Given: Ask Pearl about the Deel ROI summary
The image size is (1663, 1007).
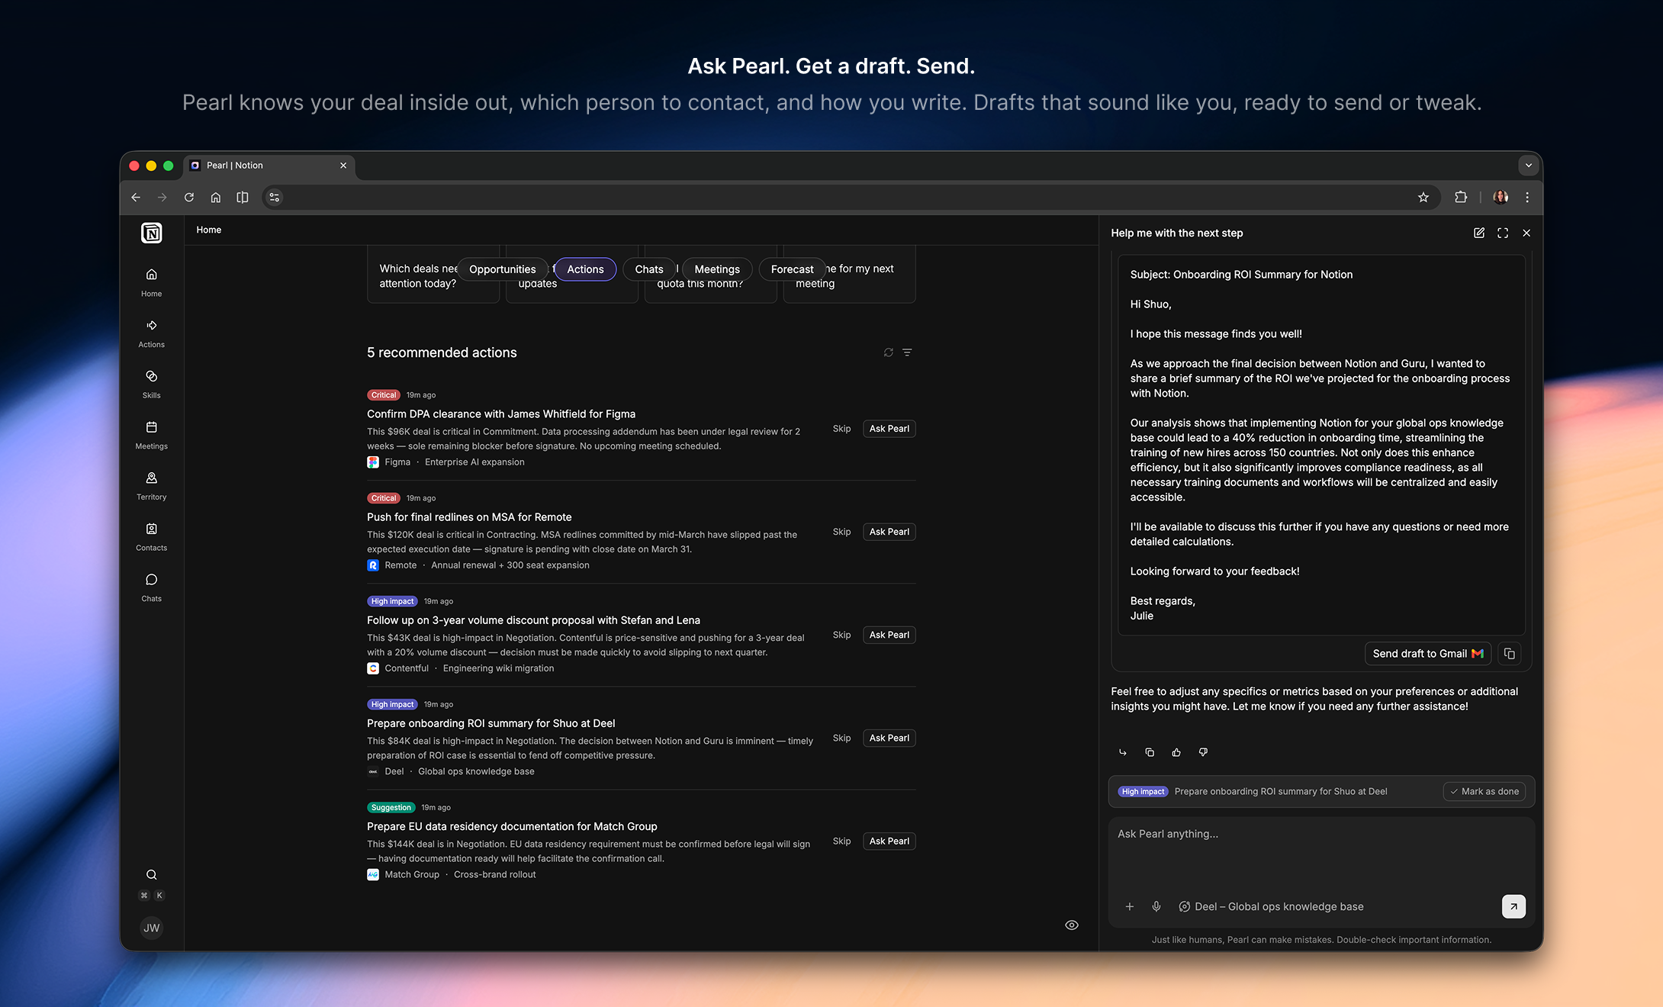Looking at the screenshot, I should point(889,738).
